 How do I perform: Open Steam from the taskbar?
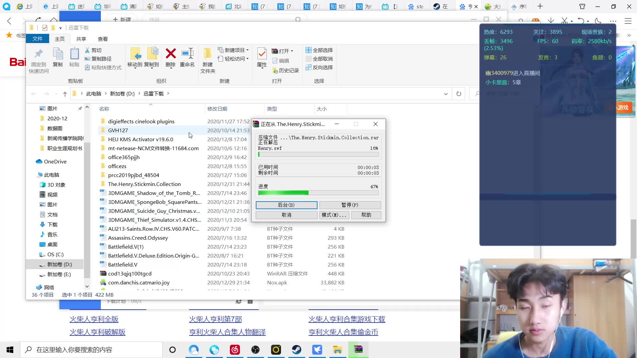297,350
